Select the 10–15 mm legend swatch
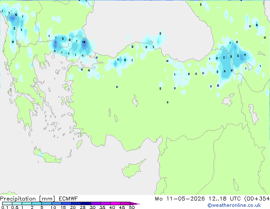This screenshot has height=209, width=270. [57, 203]
